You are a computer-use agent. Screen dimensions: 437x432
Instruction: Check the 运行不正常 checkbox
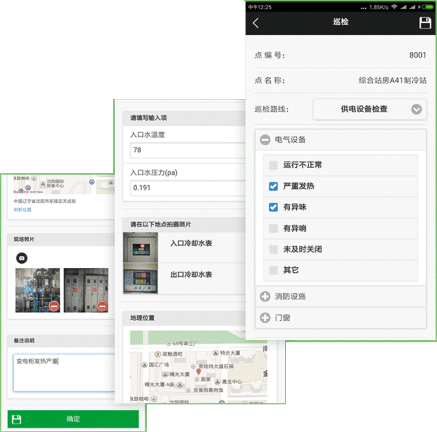tap(274, 165)
